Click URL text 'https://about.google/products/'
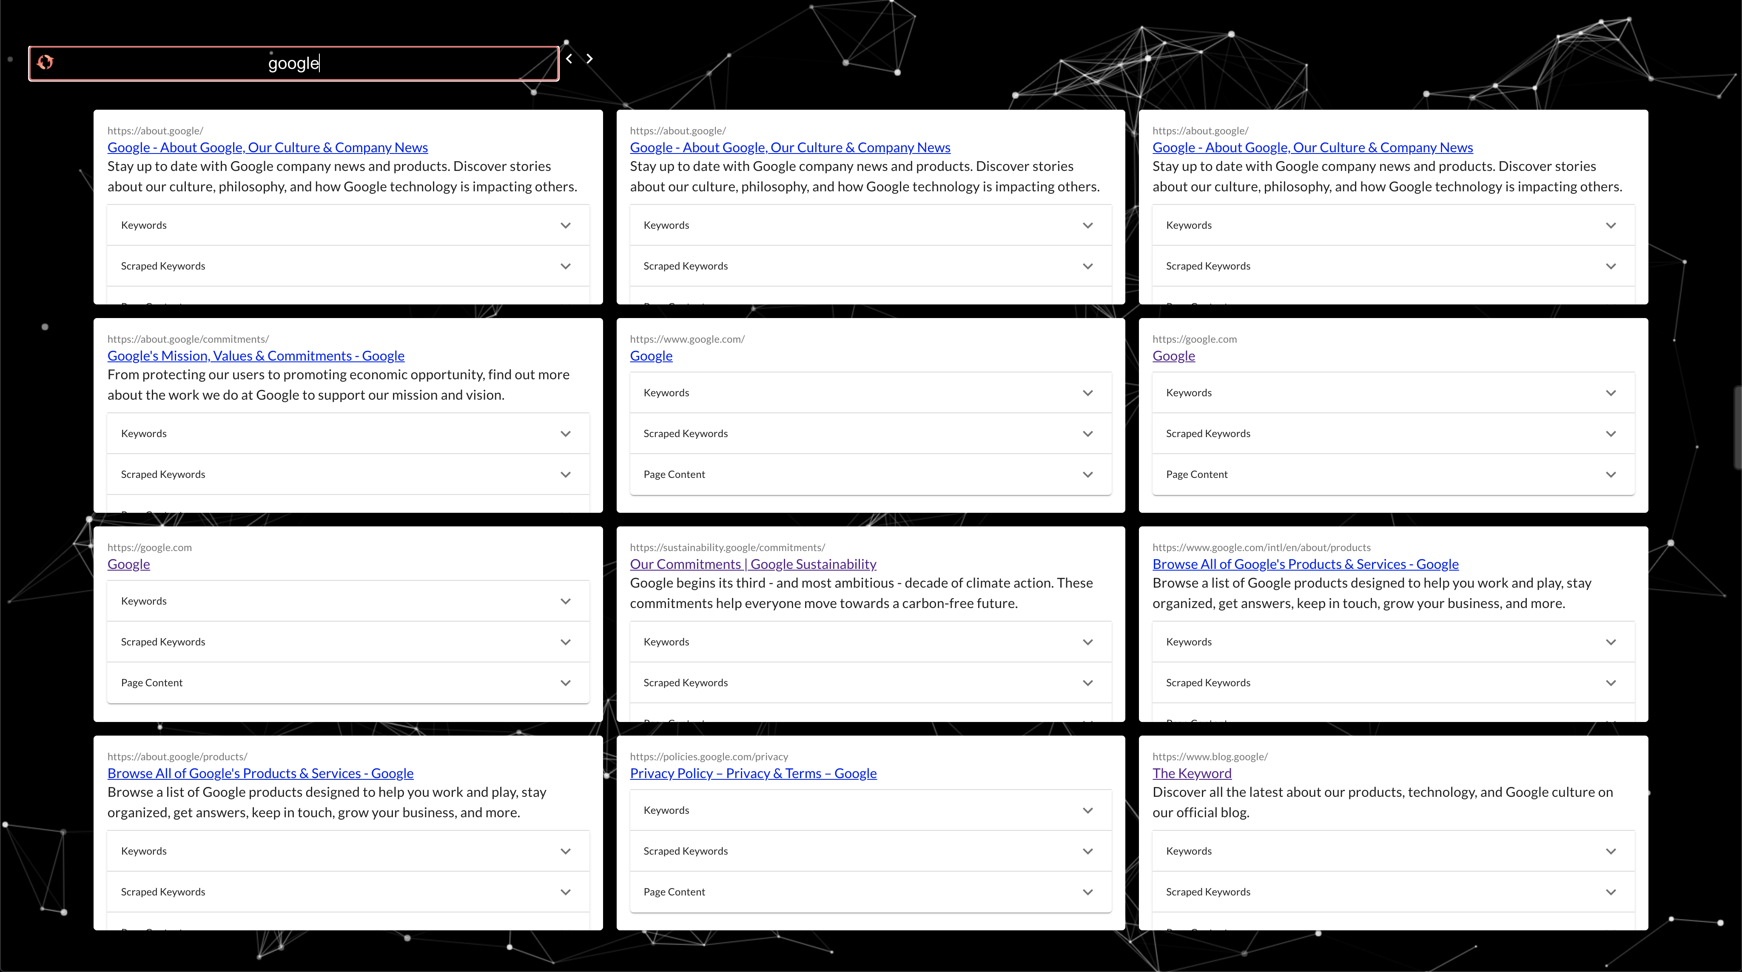This screenshot has height=972, width=1742. click(177, 756)
